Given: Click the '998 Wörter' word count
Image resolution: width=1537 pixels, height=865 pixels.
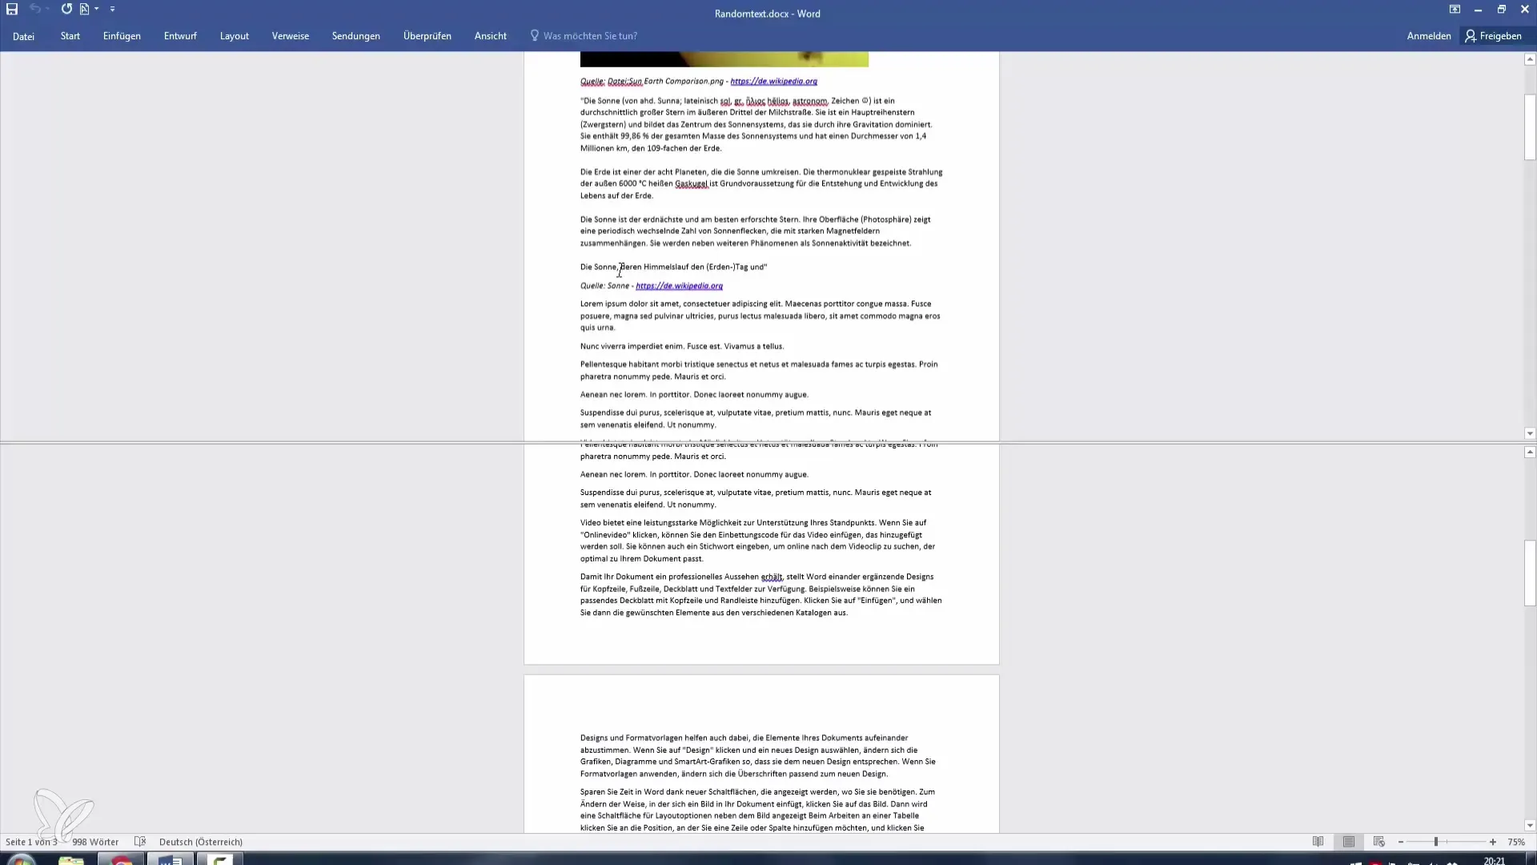Looking at the screenshot, I should click(x=95, y=842).
